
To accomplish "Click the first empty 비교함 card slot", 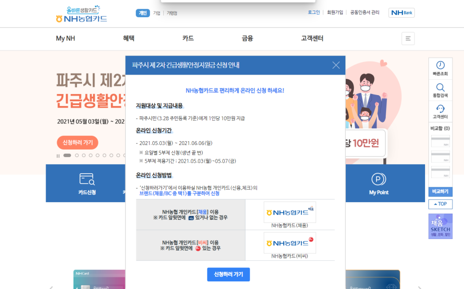I will coord(440,142).
